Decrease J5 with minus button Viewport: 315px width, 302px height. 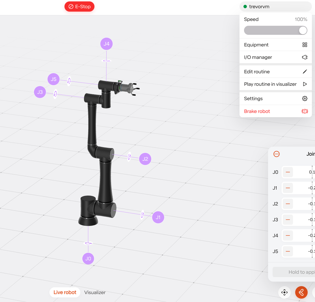click(288, 251)
